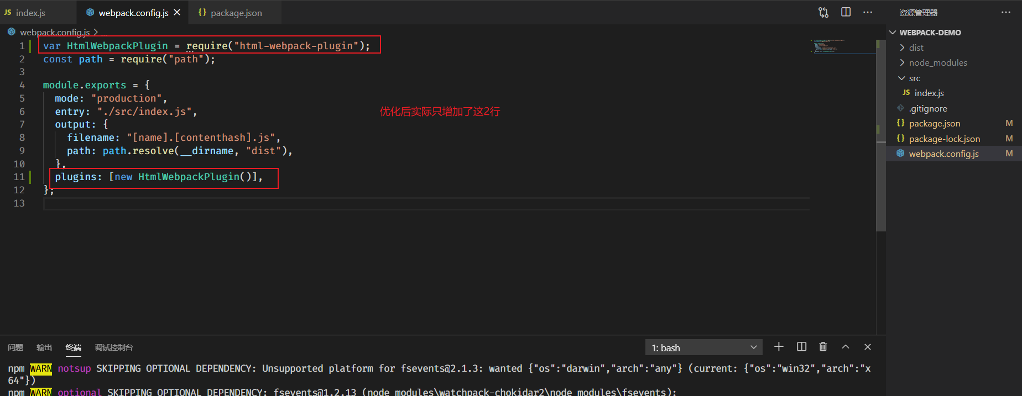The width and height of the screenshot is (1022, 396).
Task: Click the breadcrumb ellipsis after webpack.config.js
Action: tap(104, 32)
